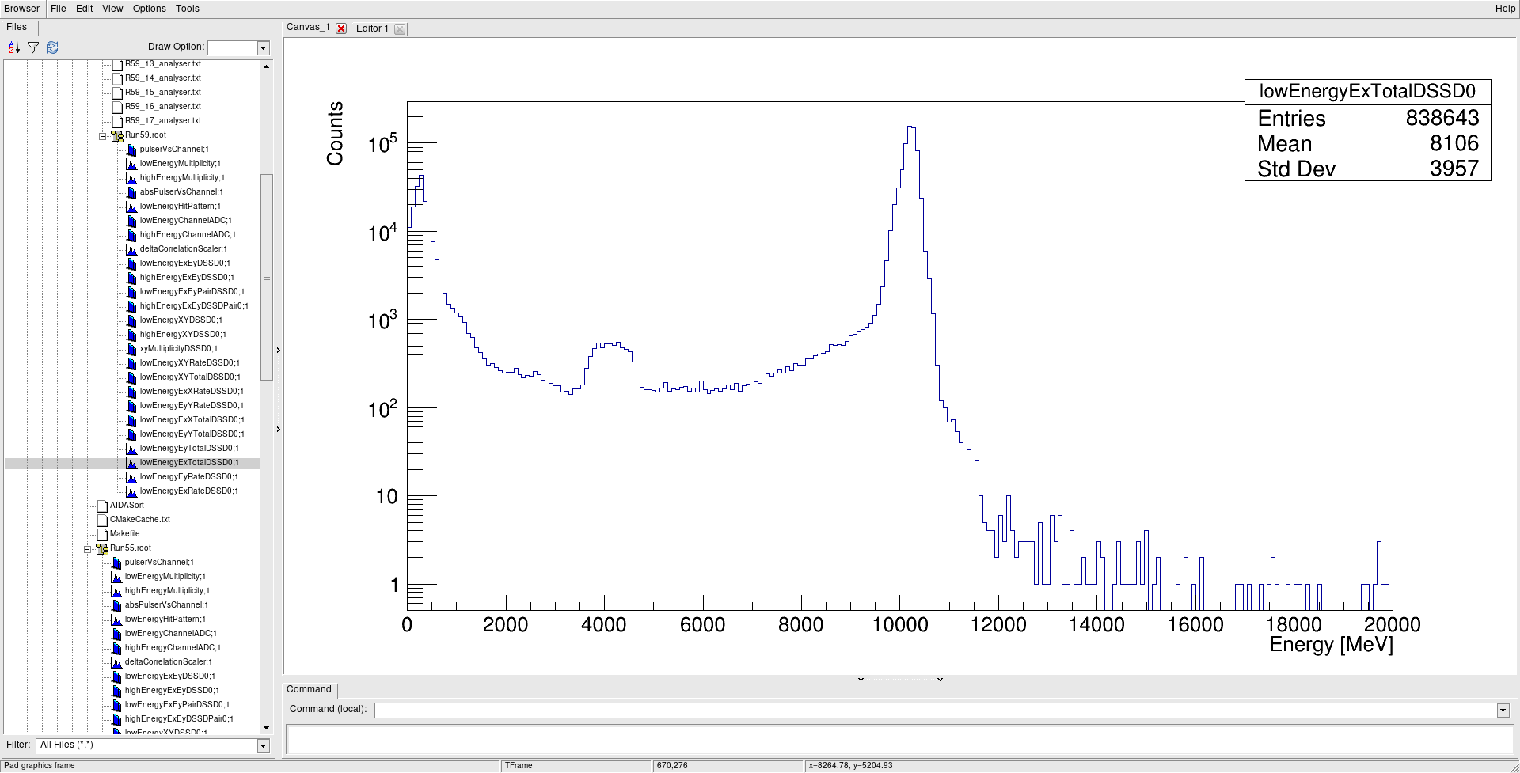Image resolution: width=1520 pixels, height=773 pixels.
Task: Collapse the Run55.root tree node
Action: pos(87,549)
